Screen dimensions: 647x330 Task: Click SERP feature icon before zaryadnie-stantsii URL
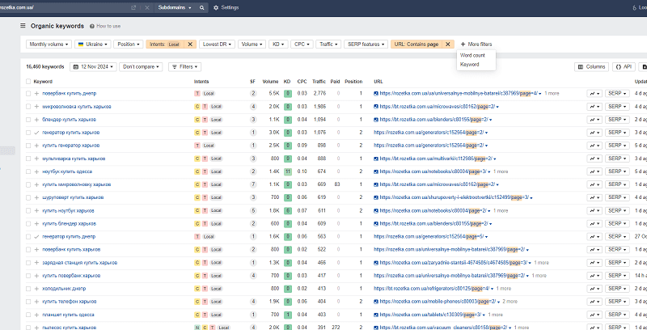point(376,263)
